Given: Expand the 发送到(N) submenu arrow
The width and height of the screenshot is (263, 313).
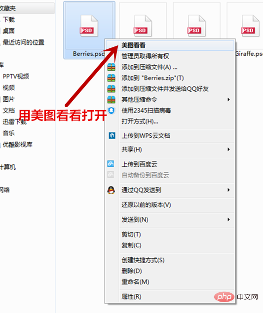Looking at the screenshot, I should (x=228, y=220).
